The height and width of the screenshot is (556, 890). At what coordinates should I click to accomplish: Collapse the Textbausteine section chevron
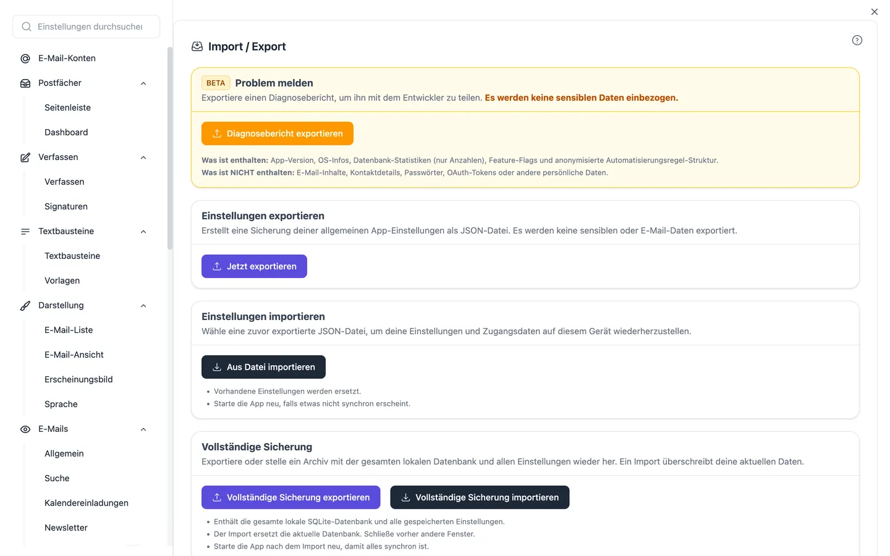(143, 232)
